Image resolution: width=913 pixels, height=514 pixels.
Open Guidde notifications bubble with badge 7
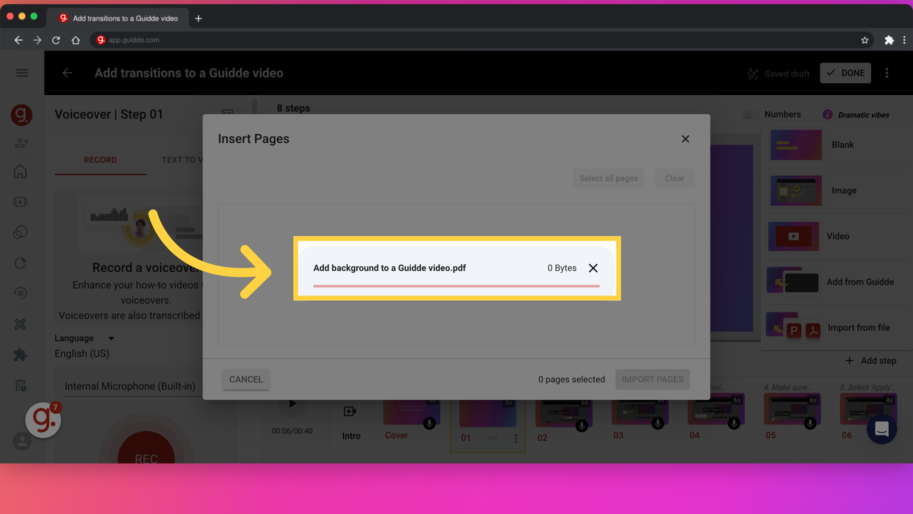[x=43, y=420]
